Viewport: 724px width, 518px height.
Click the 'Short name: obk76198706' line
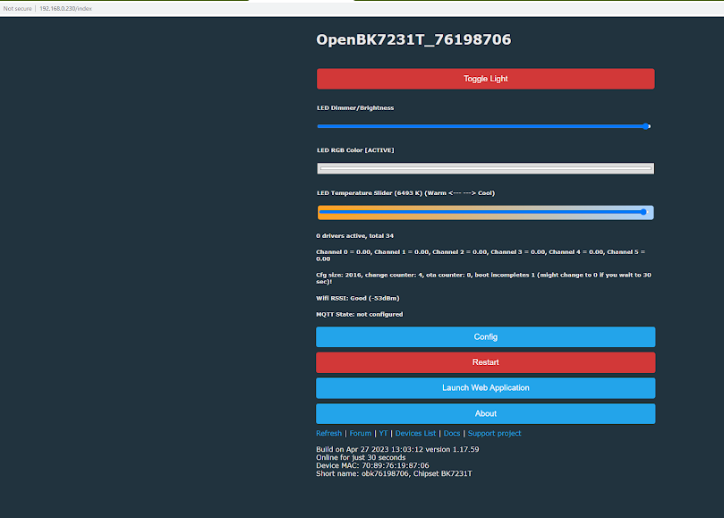click(394, 473)
